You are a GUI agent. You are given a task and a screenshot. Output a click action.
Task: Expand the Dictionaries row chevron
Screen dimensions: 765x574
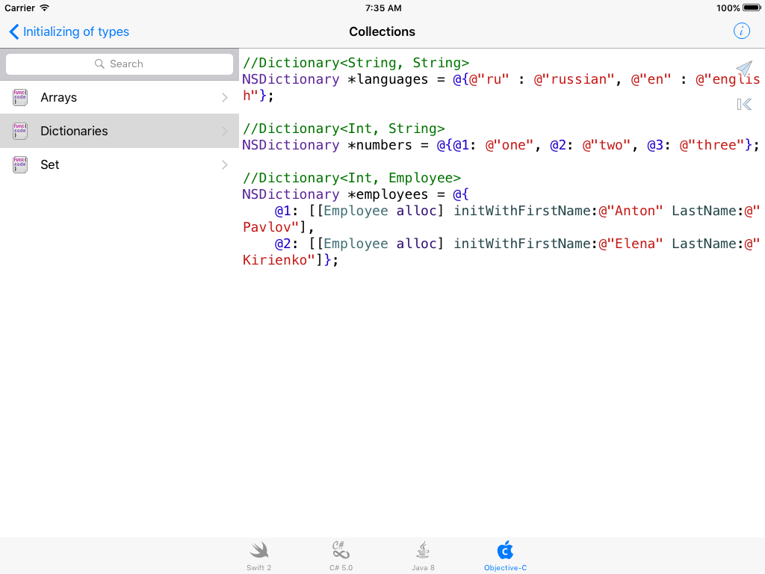(x=224, y=131)
